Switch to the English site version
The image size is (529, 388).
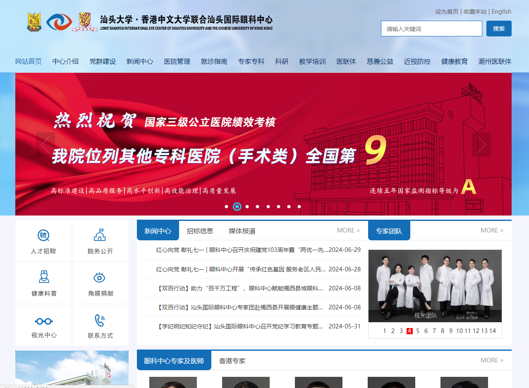502,12
